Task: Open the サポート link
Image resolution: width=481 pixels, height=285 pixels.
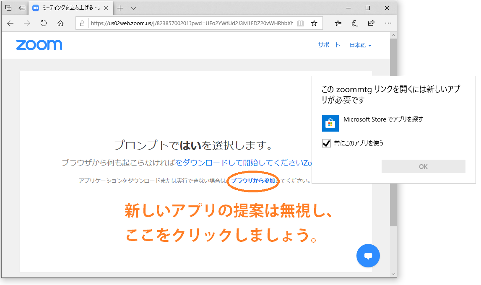Action: point(329,45)
